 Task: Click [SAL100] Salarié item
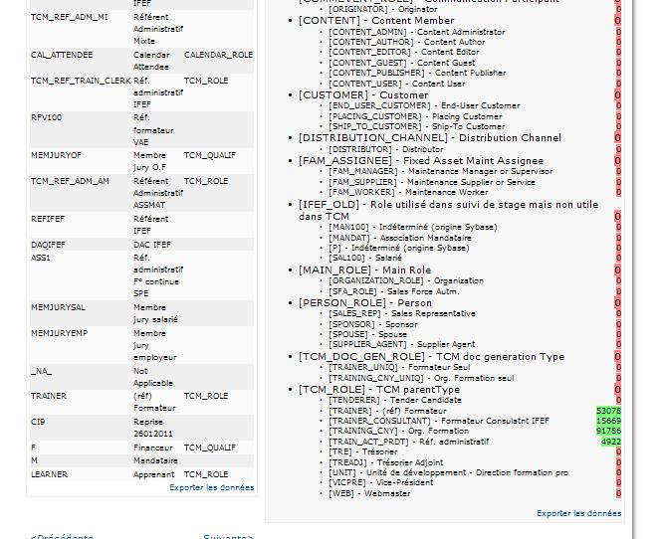click(x=365, y=258)
